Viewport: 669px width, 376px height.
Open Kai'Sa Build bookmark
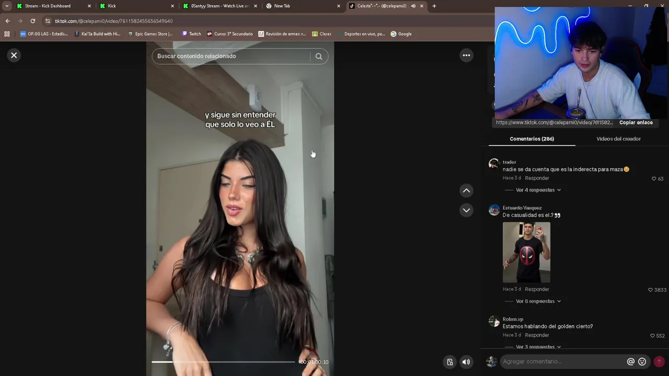(x=97, y=34)
